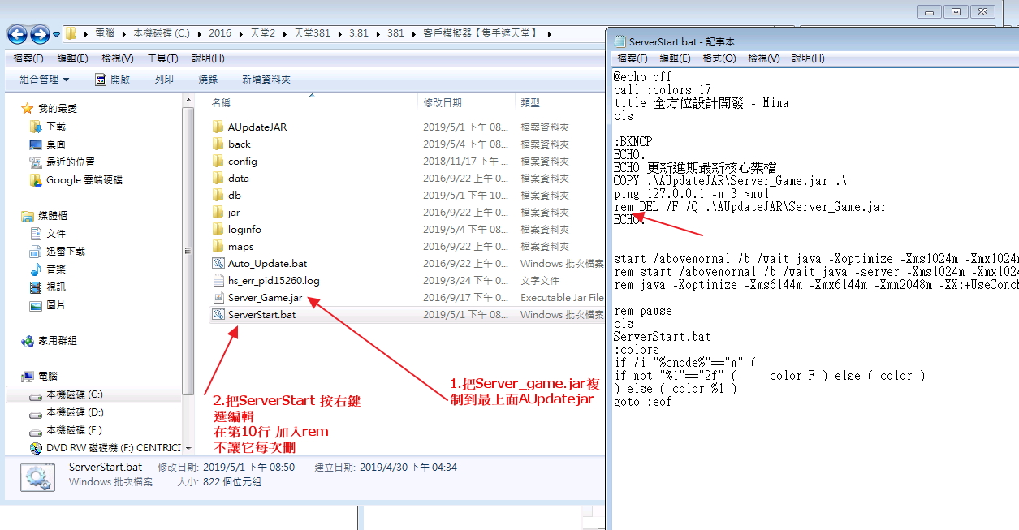Open 迅雷下載 library item
1019x530 pixels.
[x=57, y=252]
